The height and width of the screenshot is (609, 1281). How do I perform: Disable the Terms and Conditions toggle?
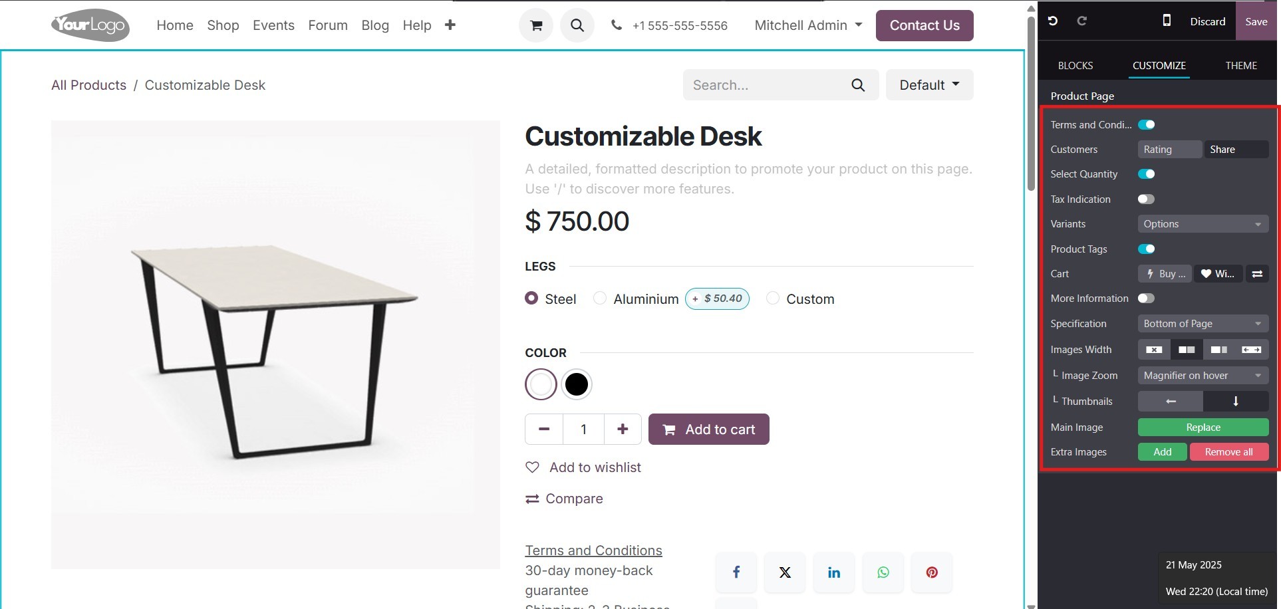click(x=1147, y=125)
